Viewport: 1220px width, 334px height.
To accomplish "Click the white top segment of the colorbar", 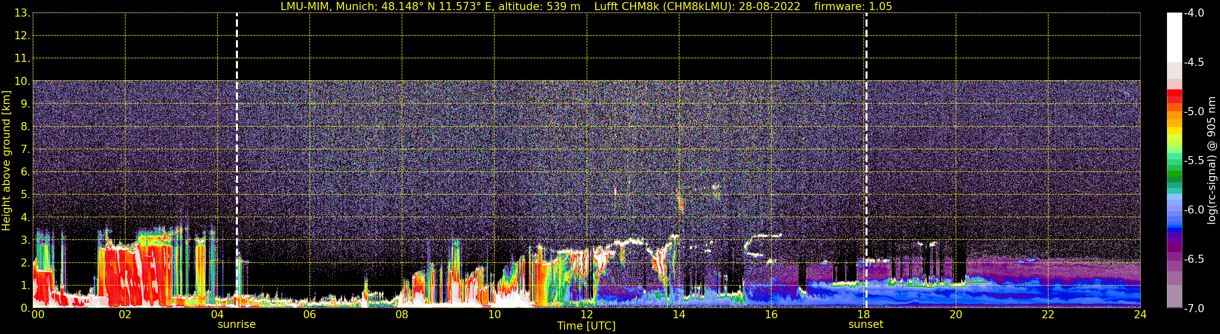I will point(1174,38).
